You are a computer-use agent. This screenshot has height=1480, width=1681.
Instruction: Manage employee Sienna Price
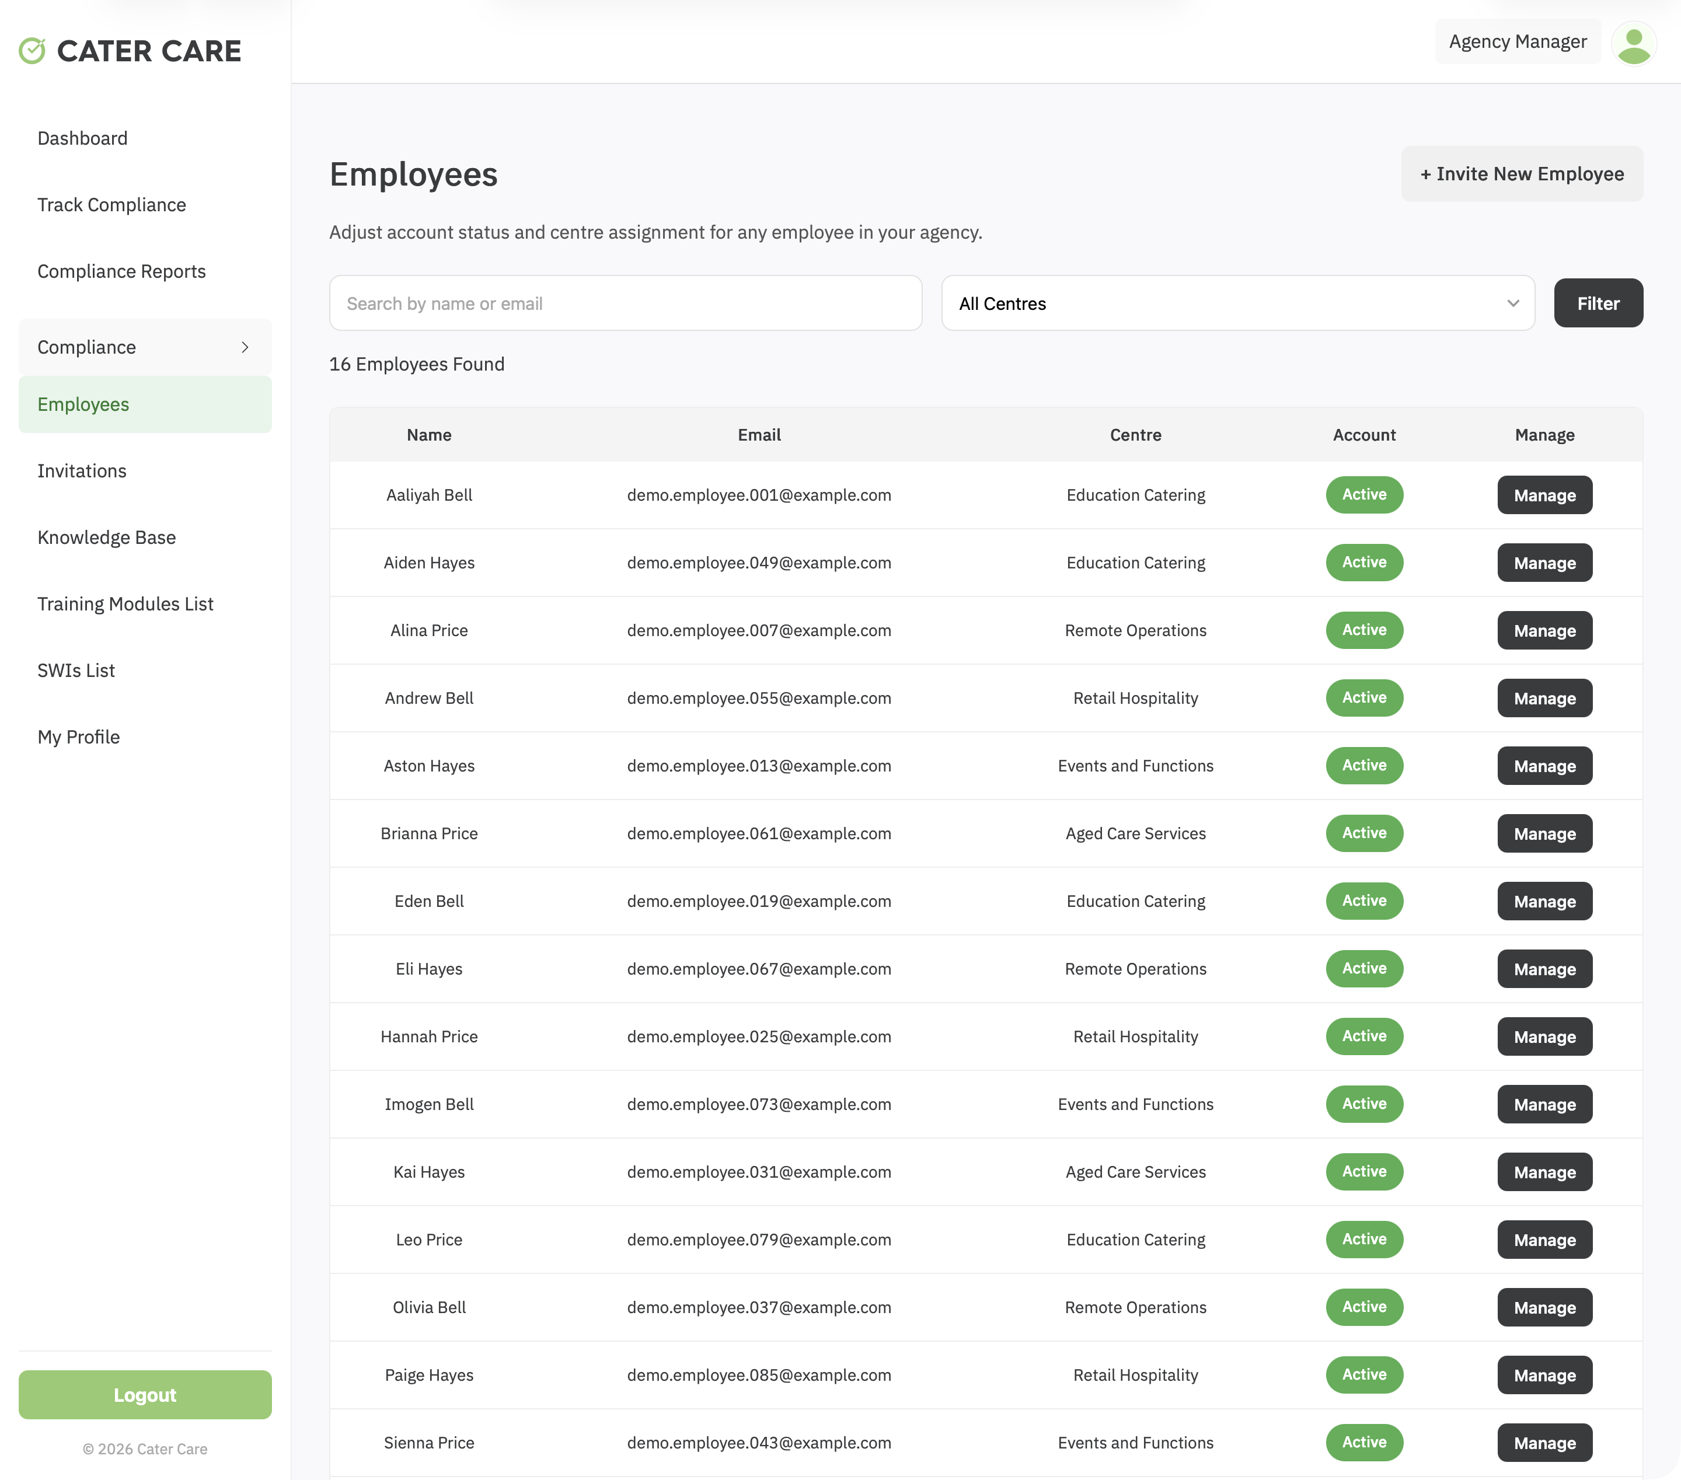tap(1544, 1443)
